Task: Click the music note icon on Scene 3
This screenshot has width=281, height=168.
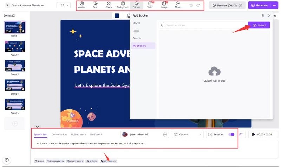Action: coord(23,70)
